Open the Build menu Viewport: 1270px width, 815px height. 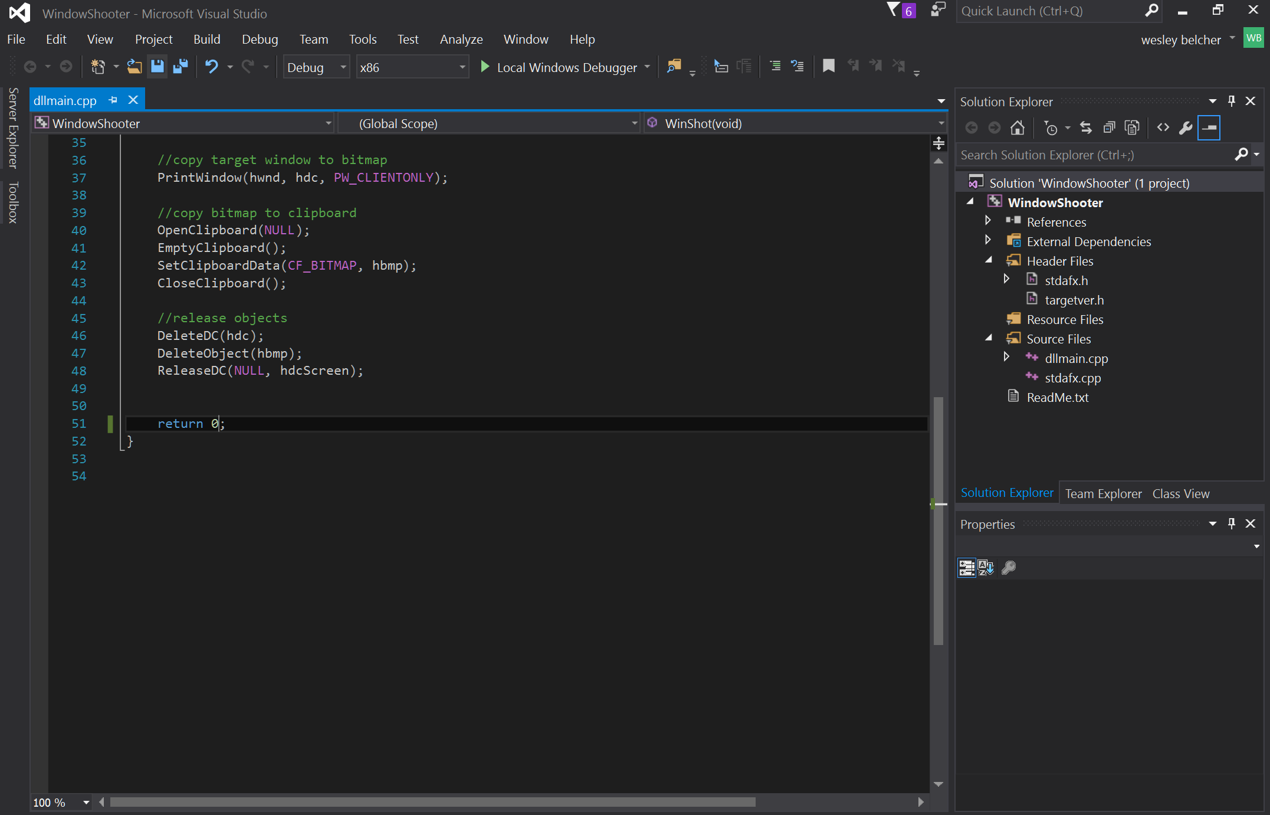(x=206, y=40)
